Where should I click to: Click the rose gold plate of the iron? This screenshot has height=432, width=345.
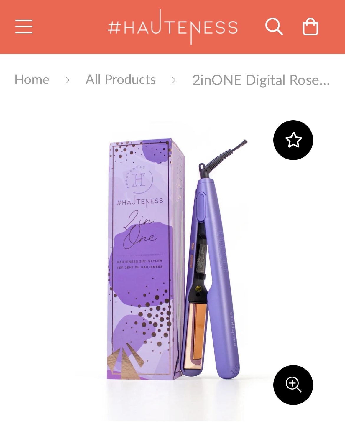coord(195,336)
